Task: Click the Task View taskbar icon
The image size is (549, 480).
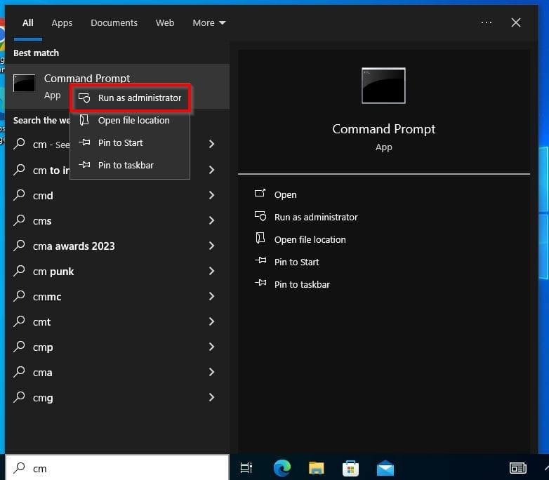Action: [246, 468]
